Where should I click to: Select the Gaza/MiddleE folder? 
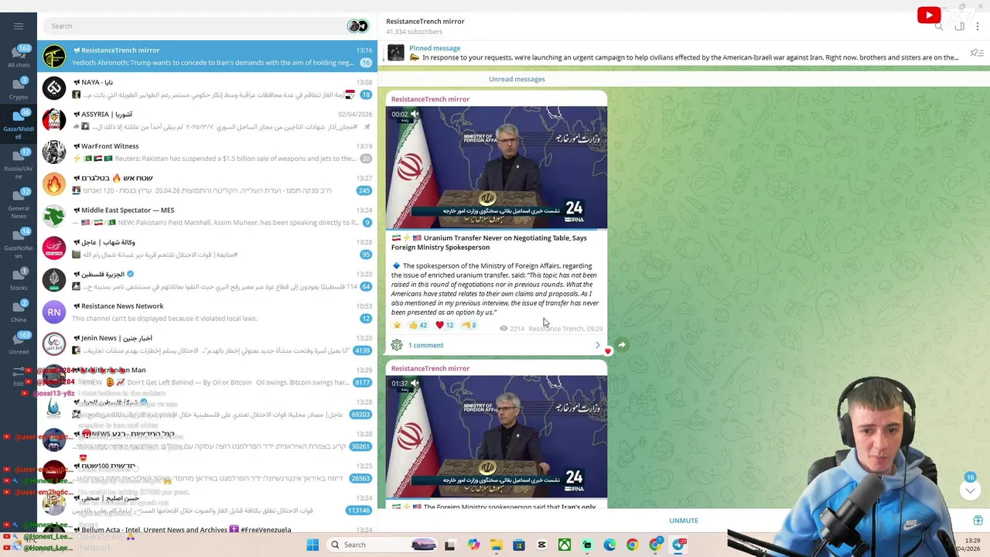point(19,122)
